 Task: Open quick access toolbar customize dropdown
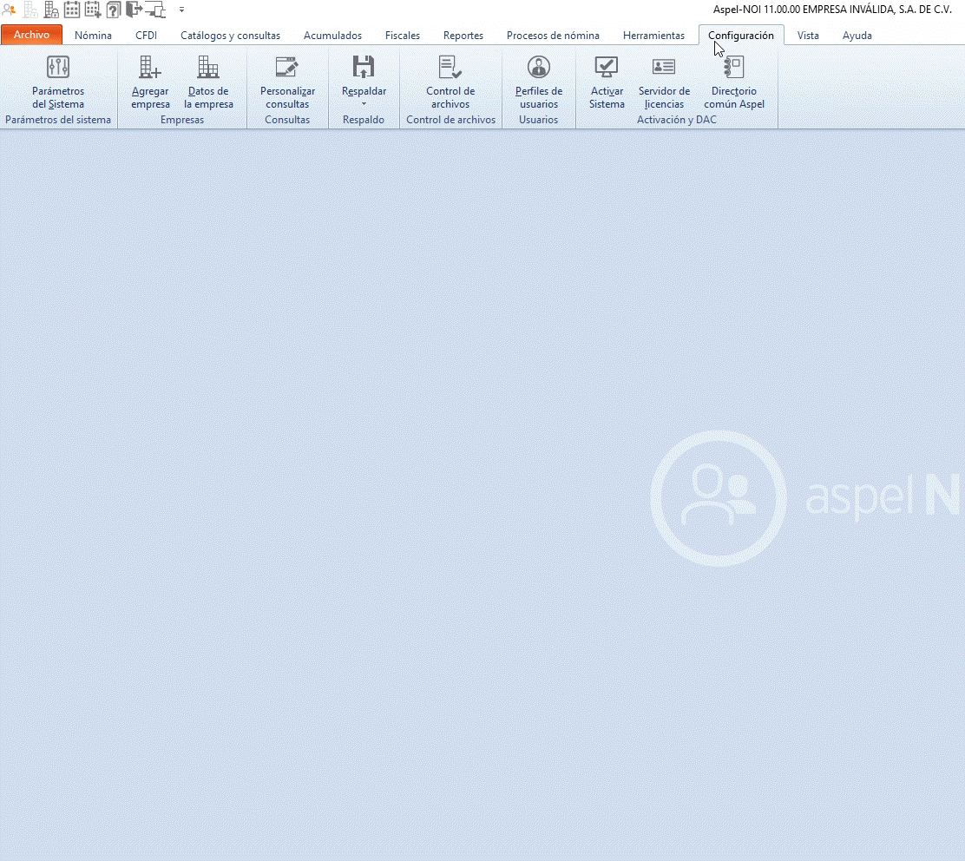pyautogui.click(x=181, y=10)
